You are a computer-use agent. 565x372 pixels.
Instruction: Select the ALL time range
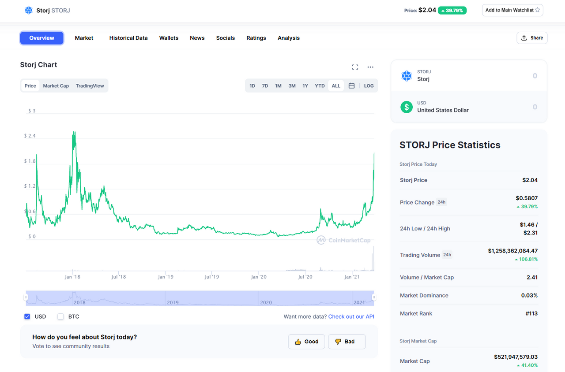click(336, 86)
